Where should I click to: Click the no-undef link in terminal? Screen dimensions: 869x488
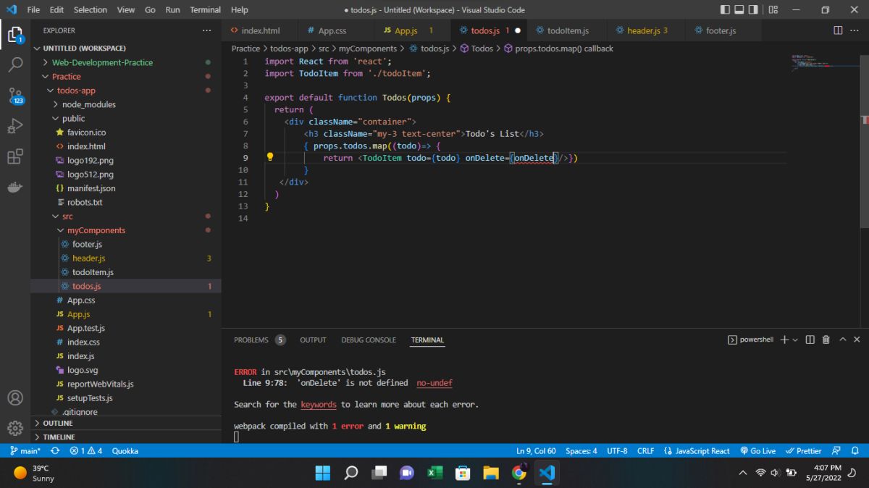tap(434, 382)
